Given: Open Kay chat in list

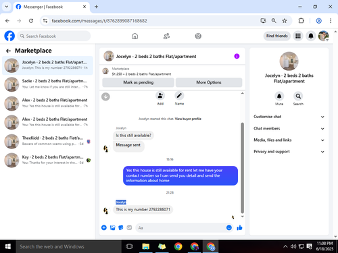Looking at the screenshot, I should (47, 160).
